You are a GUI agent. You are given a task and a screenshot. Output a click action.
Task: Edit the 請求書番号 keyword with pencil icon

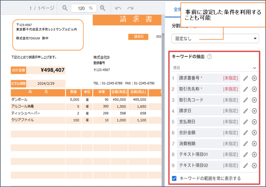pos(246,78)
